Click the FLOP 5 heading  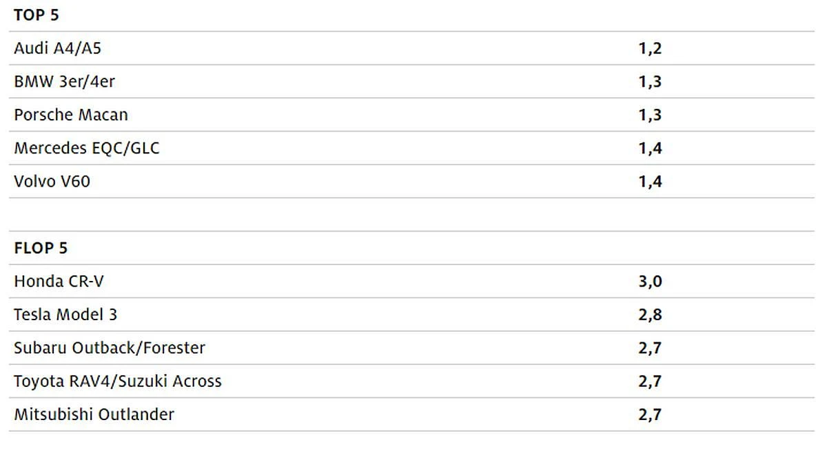pos(41,248)
